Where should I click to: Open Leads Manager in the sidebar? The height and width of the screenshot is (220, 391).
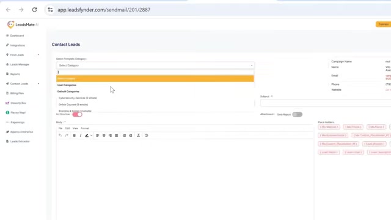(20, 65)
